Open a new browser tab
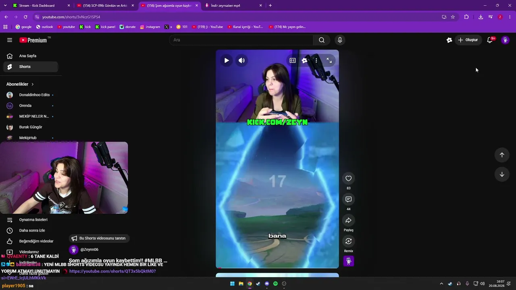This screenshot has height=290, width=516. 270,6
